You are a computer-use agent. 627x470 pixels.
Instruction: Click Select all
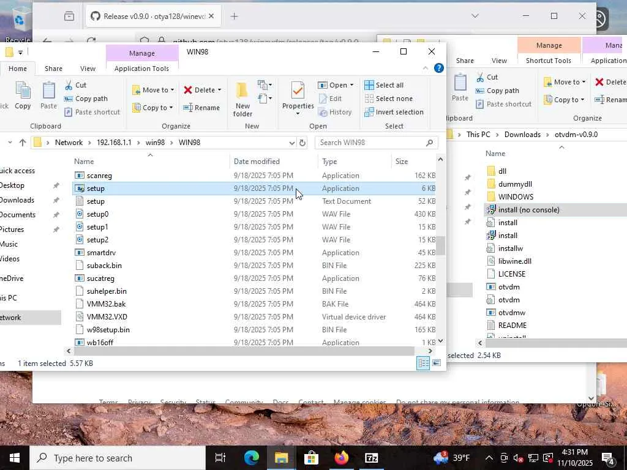[385, 85]
